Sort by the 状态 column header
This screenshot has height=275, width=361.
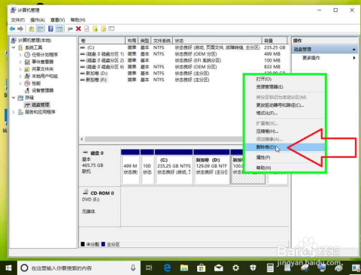(217, 41)
